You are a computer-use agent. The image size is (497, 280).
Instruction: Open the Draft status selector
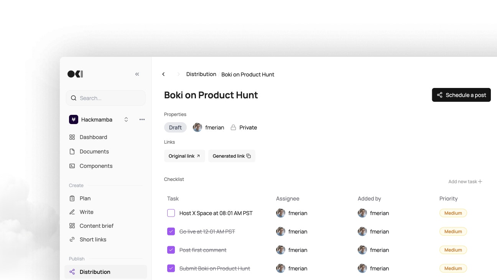[175, 128]
